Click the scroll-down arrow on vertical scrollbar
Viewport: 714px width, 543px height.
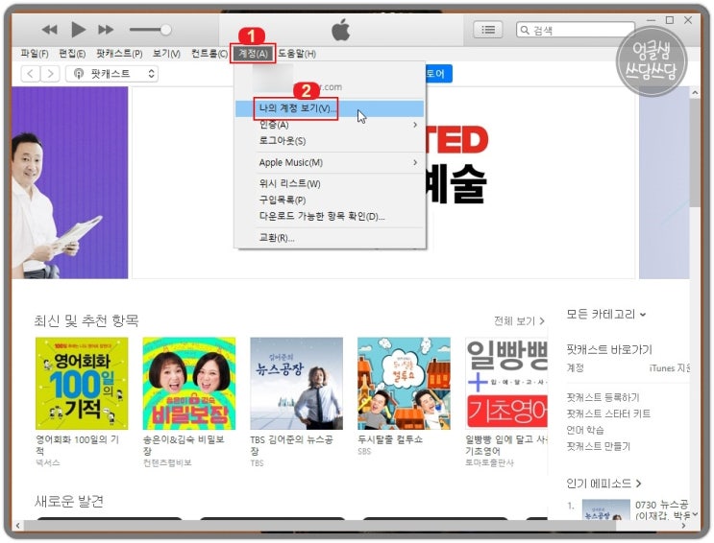point(695,515)
